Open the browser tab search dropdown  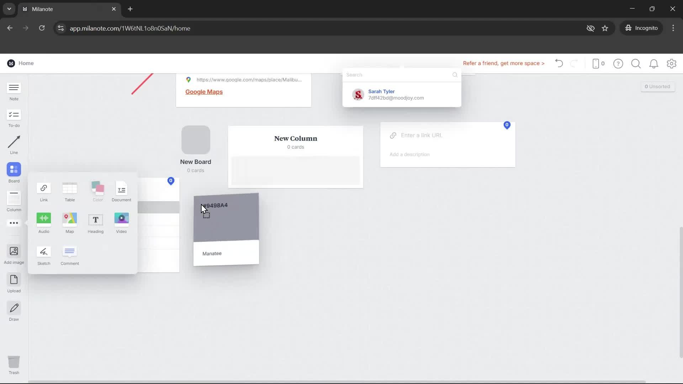pos(9,9)
